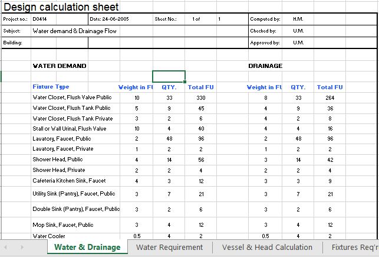Click the drainage Total FU value 264

tap(329, 98)
